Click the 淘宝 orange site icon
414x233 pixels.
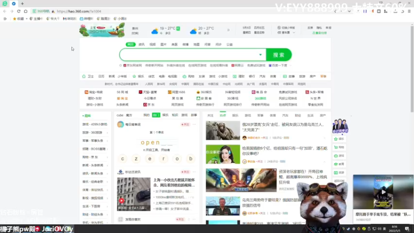pyautogui.click(x=86, y=92)
